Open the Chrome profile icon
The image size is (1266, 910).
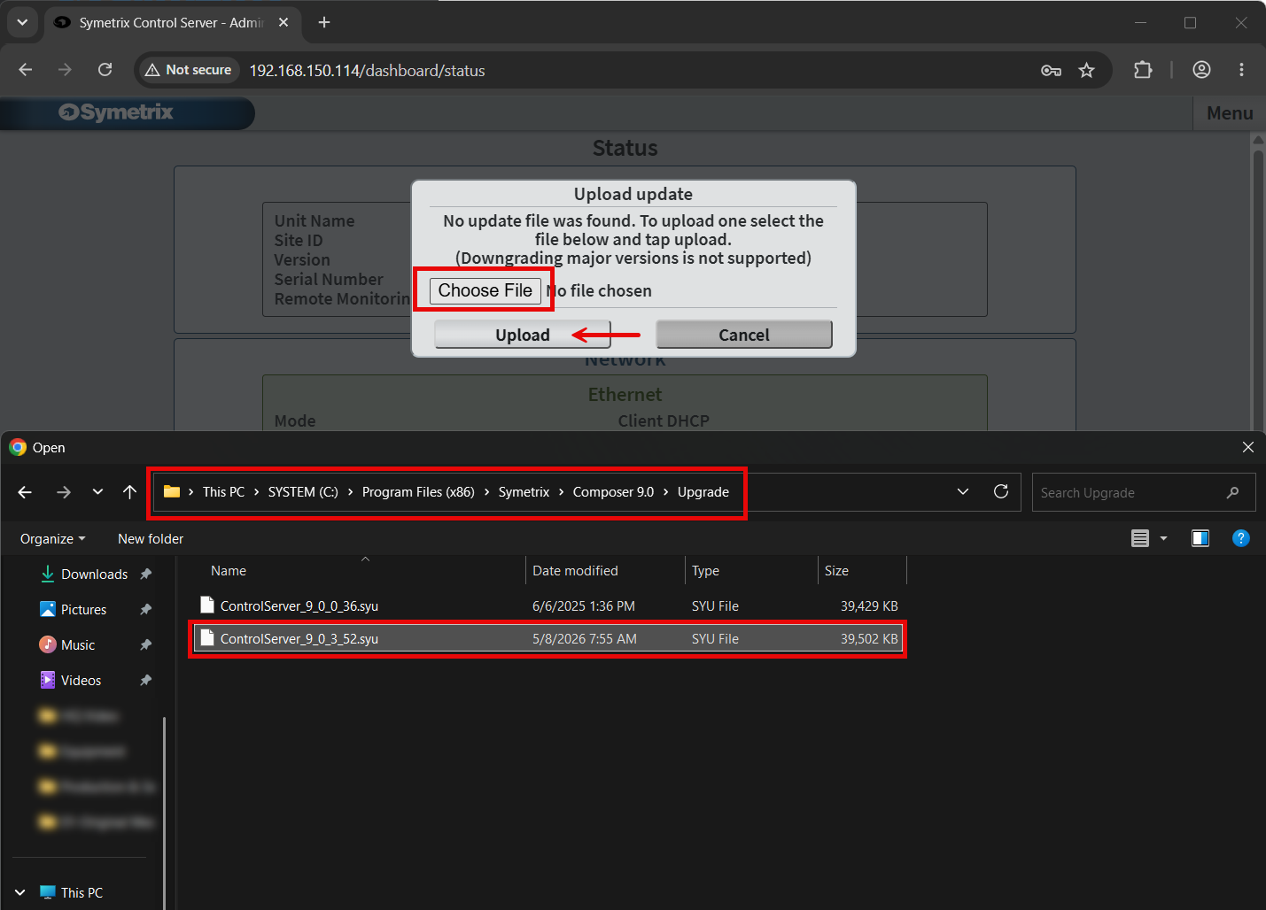point(1201,70)
